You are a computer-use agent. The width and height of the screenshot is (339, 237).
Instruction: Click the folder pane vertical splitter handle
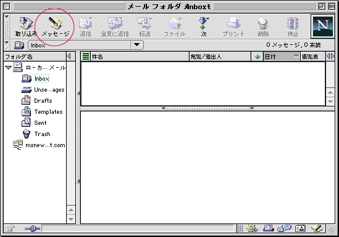[78, 137]
